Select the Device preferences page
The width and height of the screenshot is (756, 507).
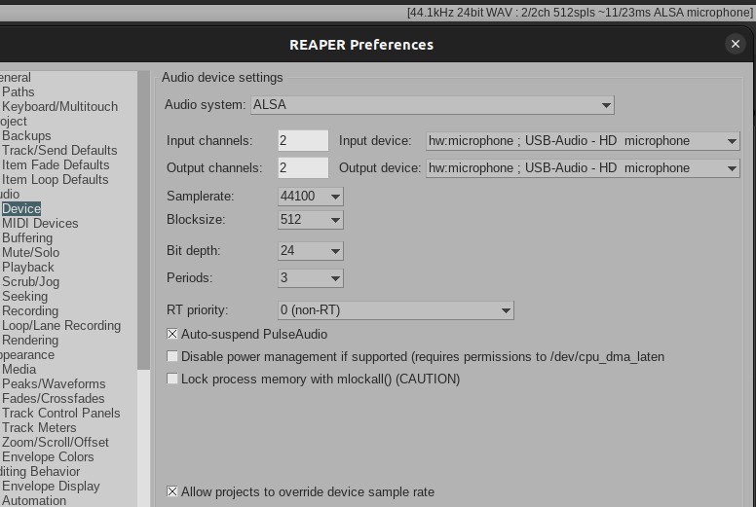coord(21,208)
